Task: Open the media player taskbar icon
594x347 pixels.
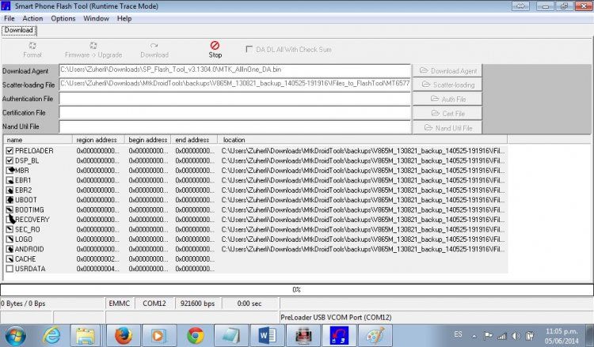Action: coord(158,335)
